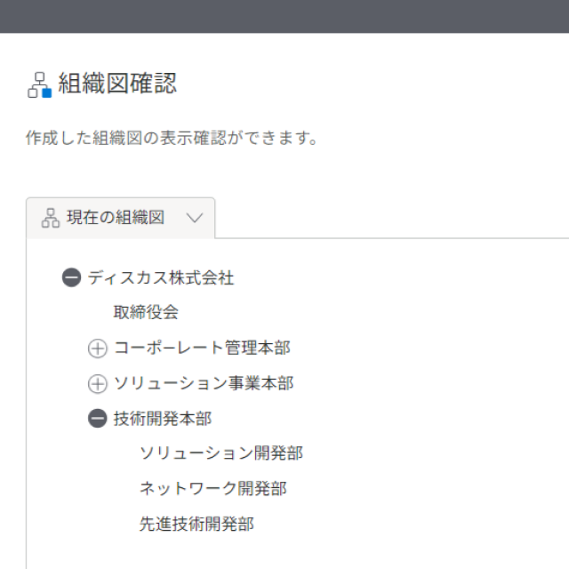The width and height of the screenshot is (569, 569).
Task: Click the ソリューション事業本部 label
Action: pyautogui.click(x=204, y=383)
